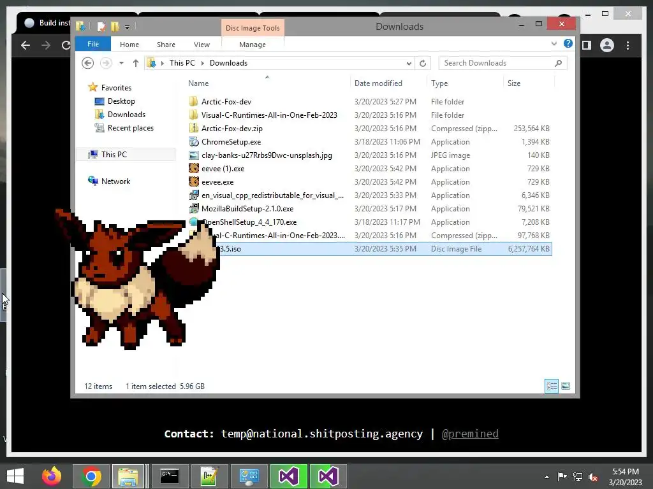Viewport: 653px width, 489px height.
Task: Open first Visual Studio taskbar icon
Action: pyautogui.click(x=288, y=476)
